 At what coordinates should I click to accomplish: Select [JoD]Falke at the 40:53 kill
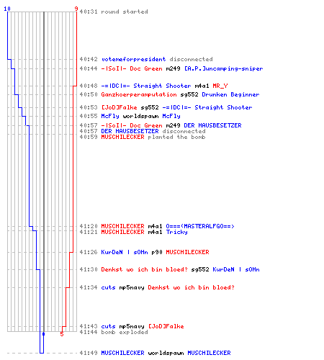coord(119,107)
